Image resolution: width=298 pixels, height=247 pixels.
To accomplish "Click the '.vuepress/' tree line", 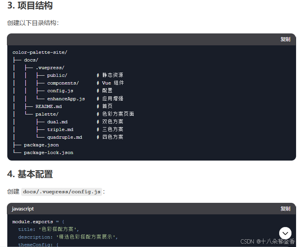I will (50, 68).
